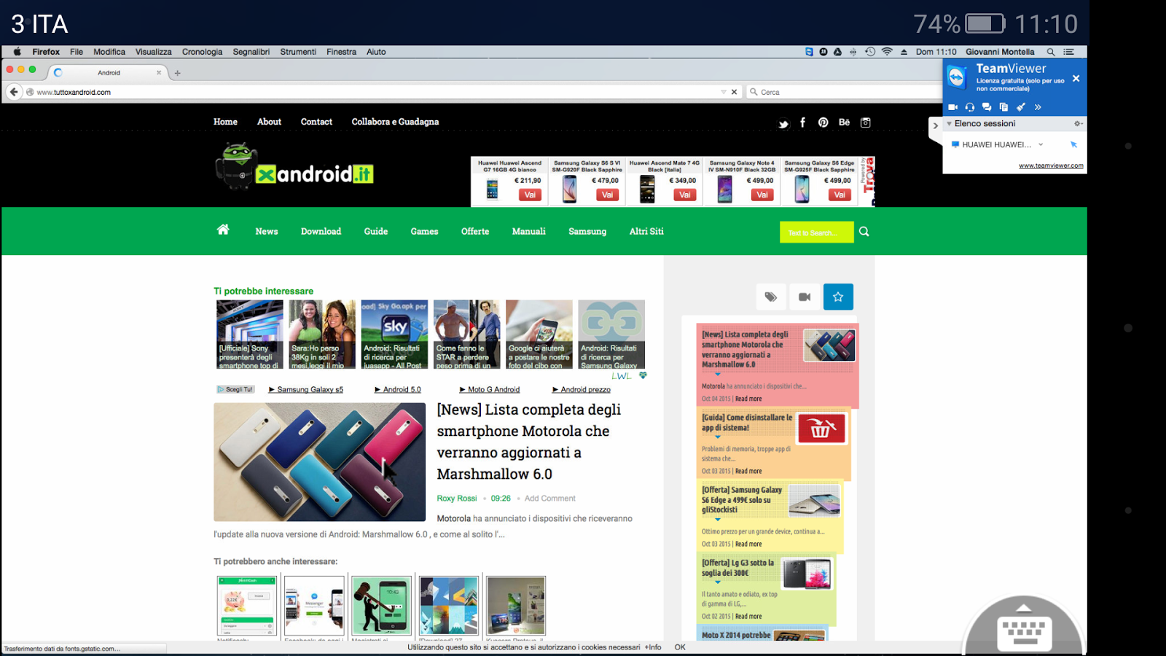1166x656 pixels.
Task: Open the Altri Siti navigation menu
Action: pyautogui.click(x=646, y=232)
